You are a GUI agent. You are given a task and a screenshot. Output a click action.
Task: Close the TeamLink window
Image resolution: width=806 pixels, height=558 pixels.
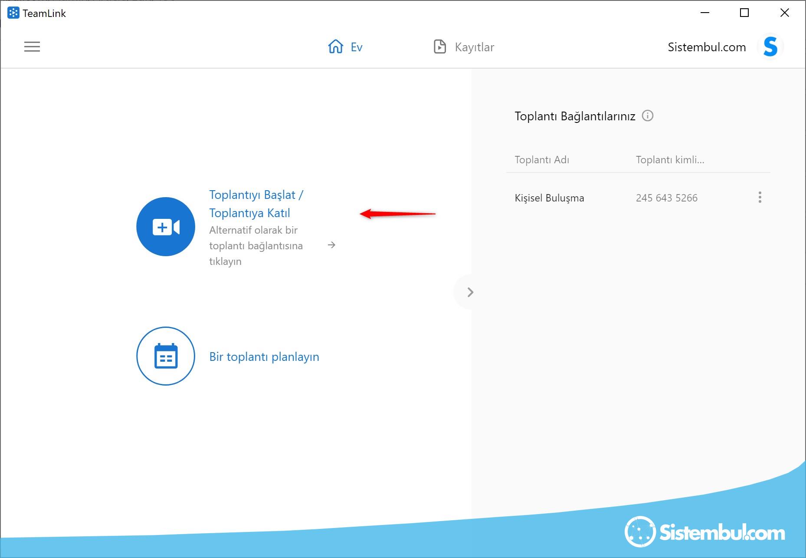(x=784, y=13)
